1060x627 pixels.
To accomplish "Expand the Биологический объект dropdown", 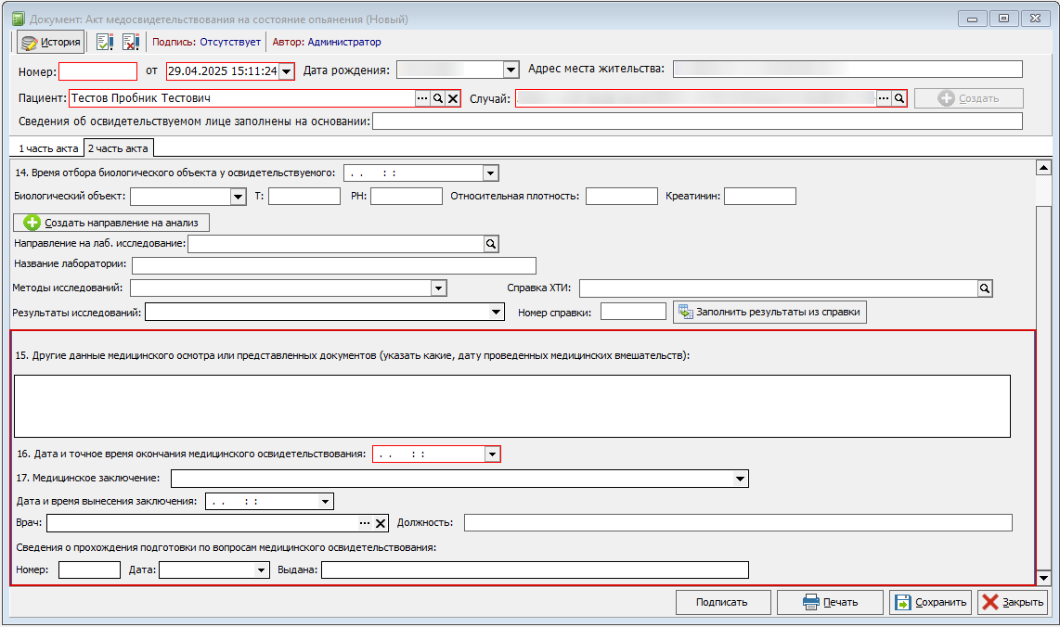I will click(238, 197).
